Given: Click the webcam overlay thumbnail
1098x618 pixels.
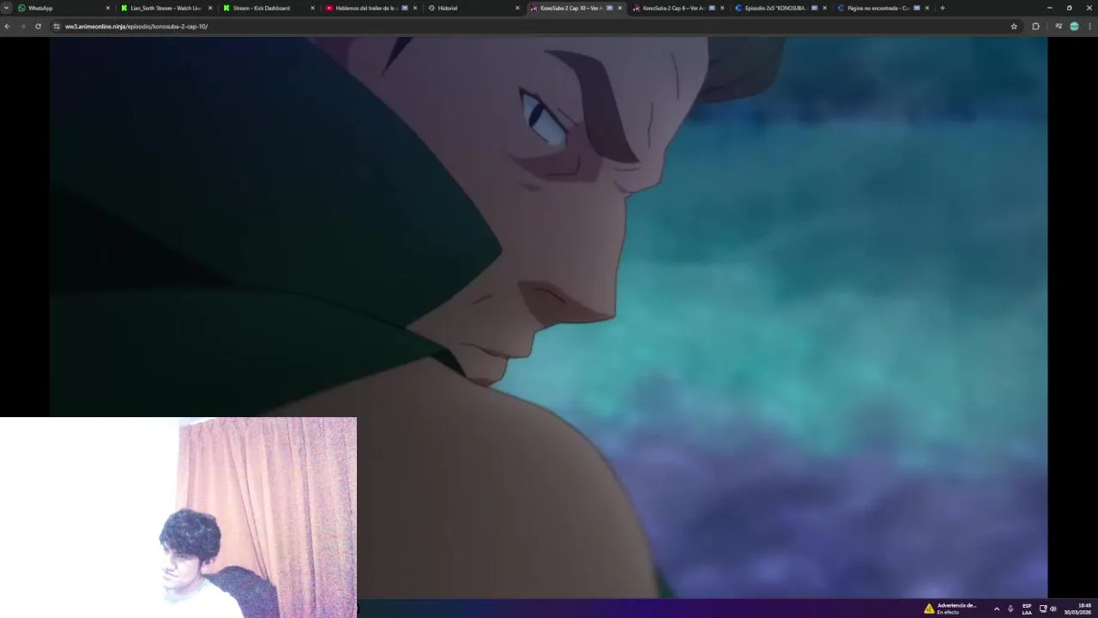Looking at the screenshot, I should pyautogui.click(x=178, y=518).
